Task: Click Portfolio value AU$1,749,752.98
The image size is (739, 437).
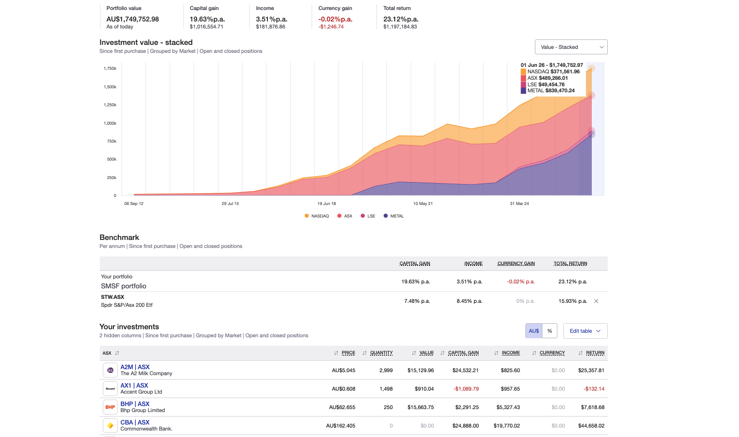Action: click(x=133, y=19)
